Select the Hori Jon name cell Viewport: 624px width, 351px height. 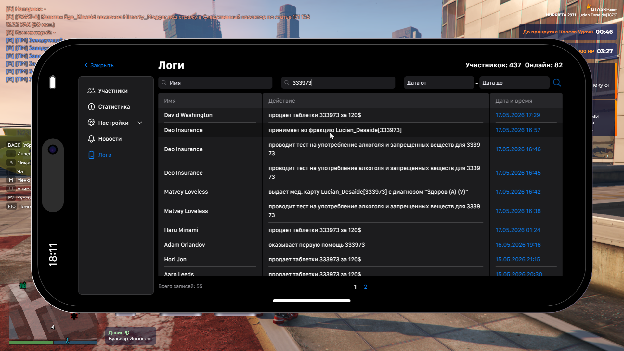(175, 259)
